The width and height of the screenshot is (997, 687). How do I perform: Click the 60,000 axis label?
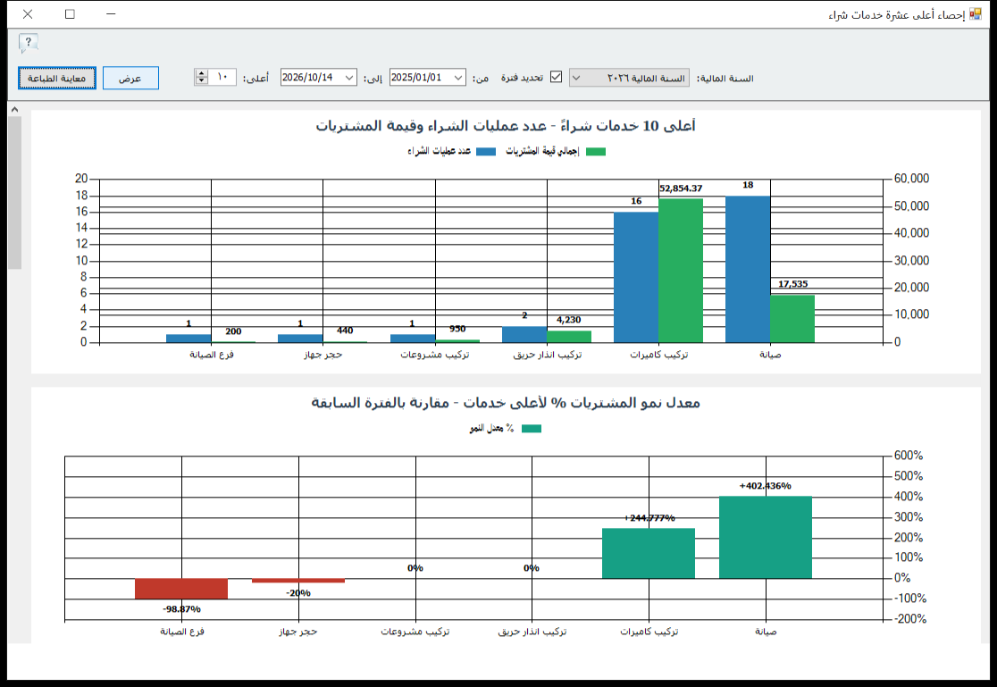click(x=911, y=178)
